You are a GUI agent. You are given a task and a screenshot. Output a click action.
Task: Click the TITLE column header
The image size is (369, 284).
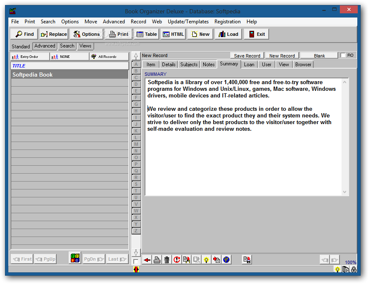(x=70, y=66)
